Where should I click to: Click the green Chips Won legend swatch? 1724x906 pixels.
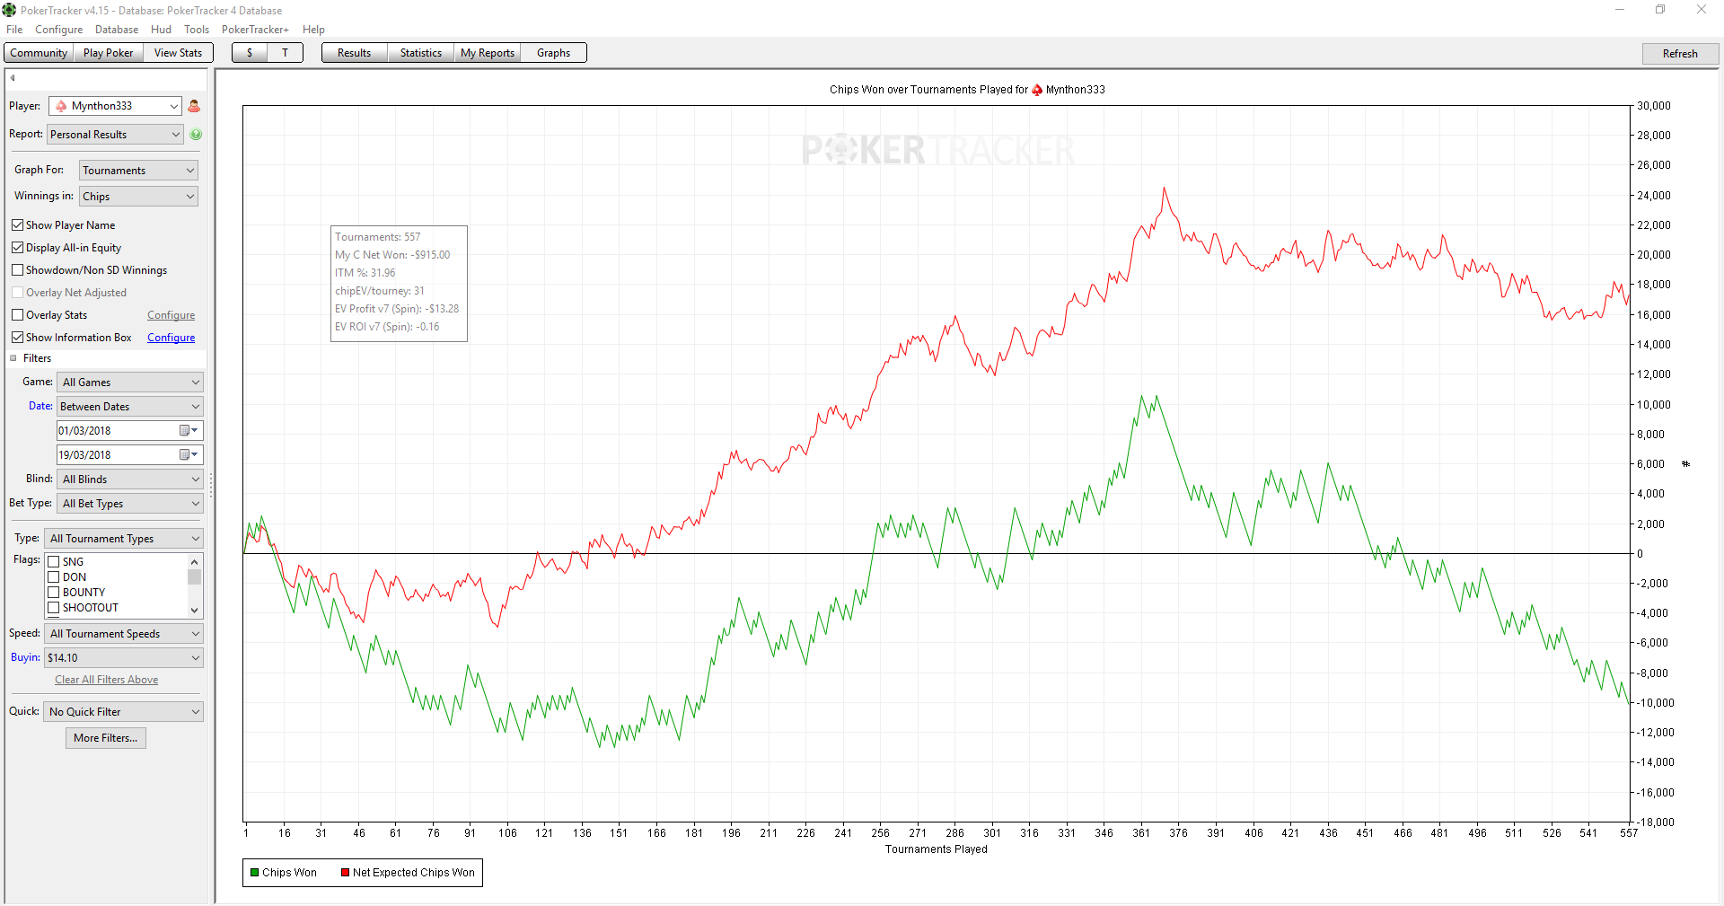click(x=255, y=873)
